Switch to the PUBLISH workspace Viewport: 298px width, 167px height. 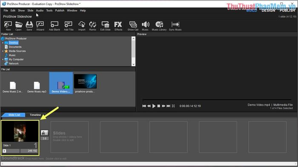pos(287,11)
